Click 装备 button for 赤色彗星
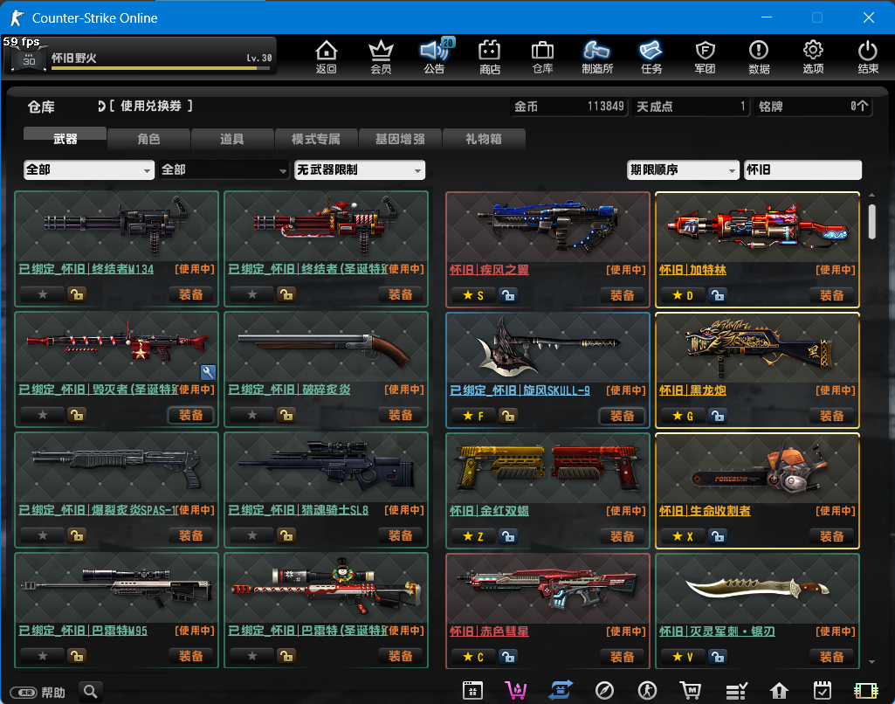The image size is (895, 704). (x=622, y=657)
